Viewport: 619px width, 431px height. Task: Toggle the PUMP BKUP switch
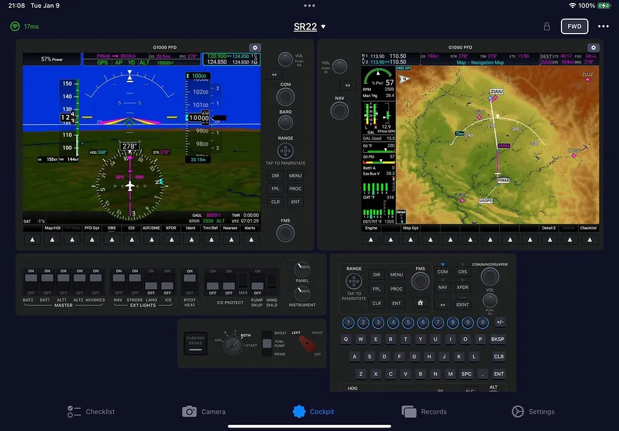pyautogui.click(x=257, y=282)
